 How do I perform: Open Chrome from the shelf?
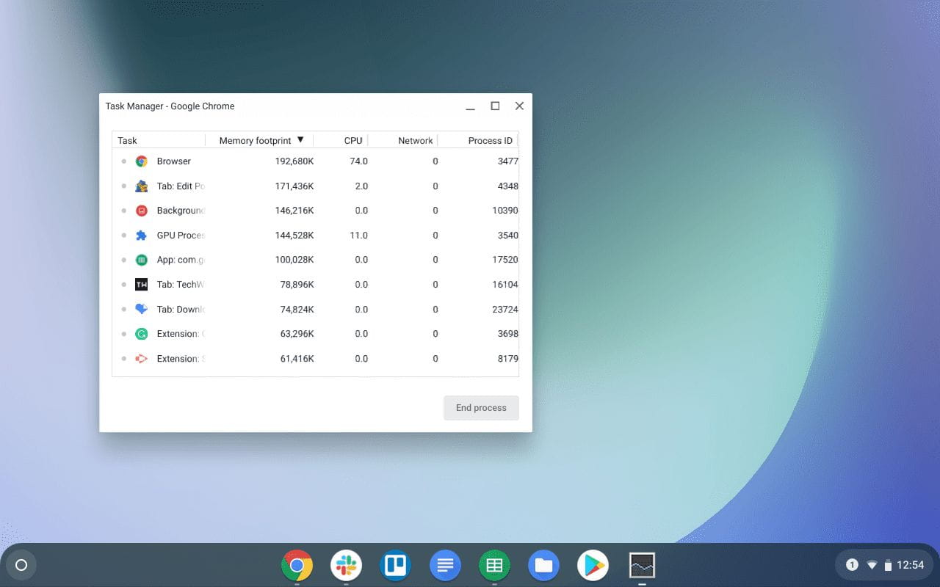[x=297, y=565]
